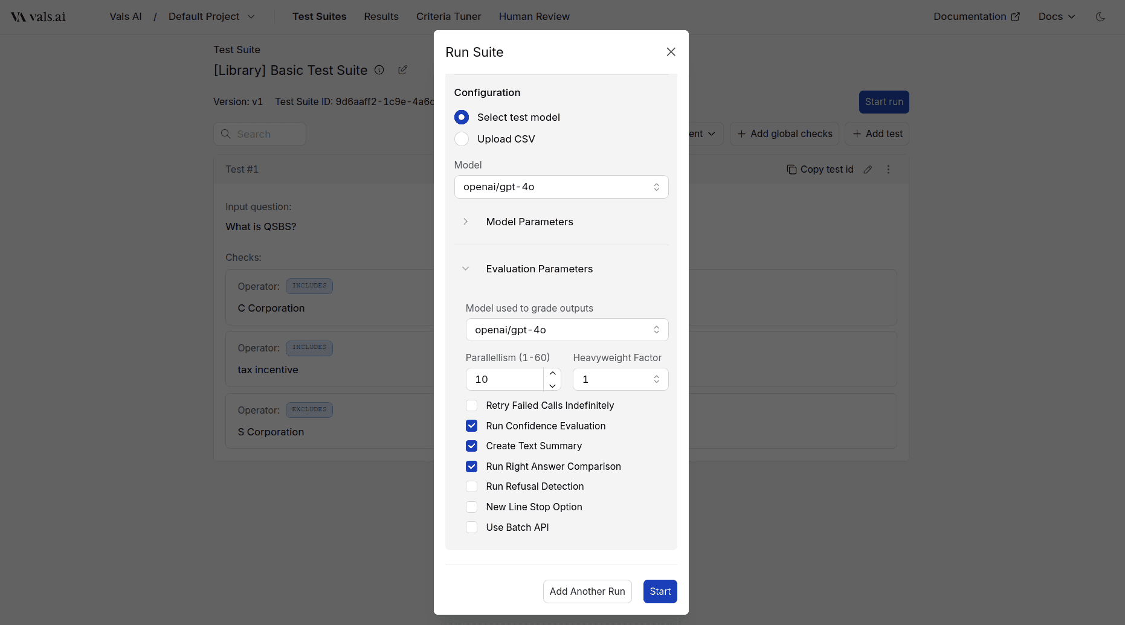Toggle dark mode moon icon
The width and height of the screenshot is (1125, 625).
tap(1100, 17)
